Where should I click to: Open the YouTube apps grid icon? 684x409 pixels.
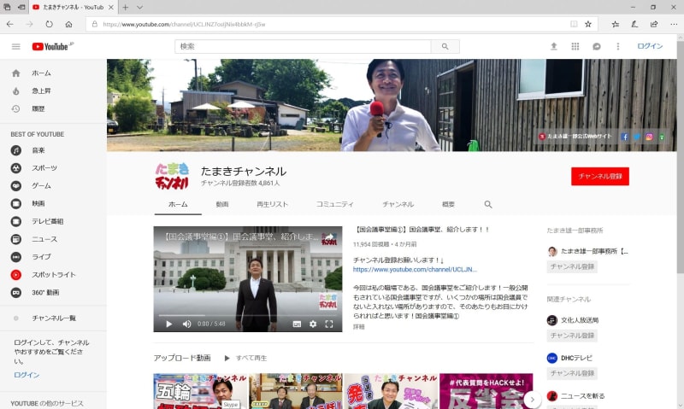click(575, 46)
